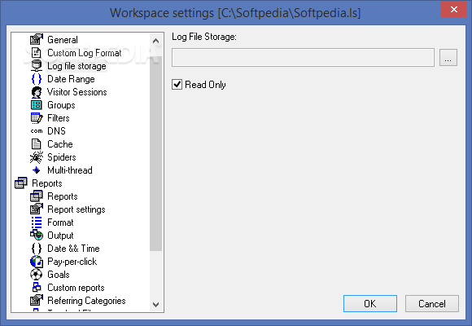This screenshot has width=472, height=326.
Task: Select Format under Reports
Action: [60, 222]
